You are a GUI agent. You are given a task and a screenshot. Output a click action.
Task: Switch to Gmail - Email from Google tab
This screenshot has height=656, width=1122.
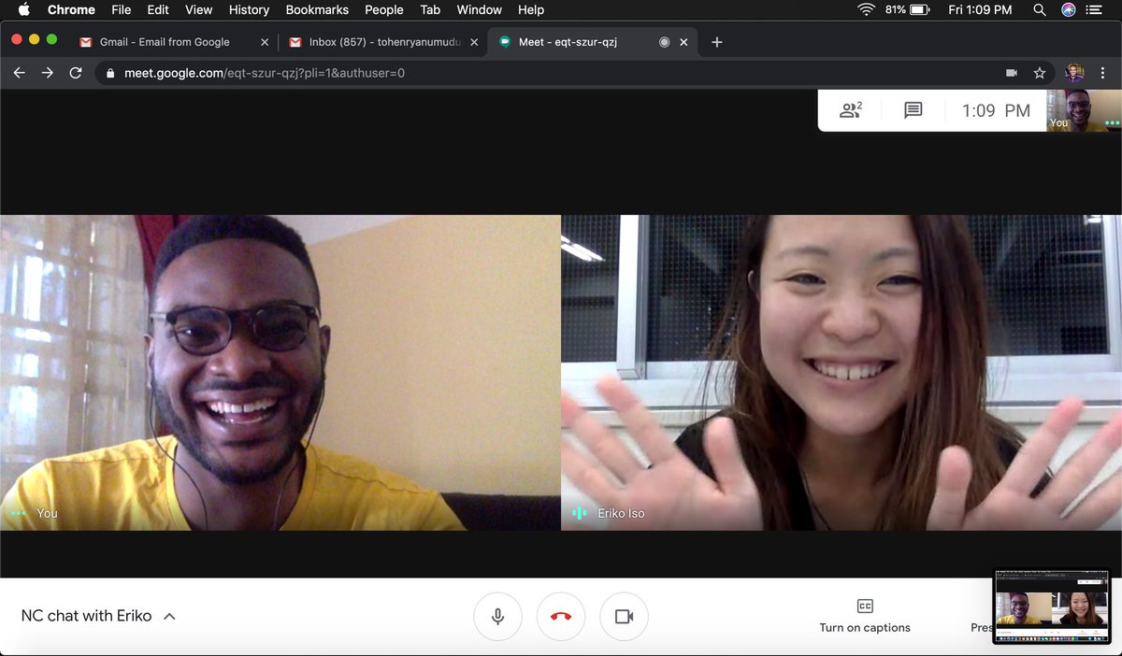[x=165, y=42]
